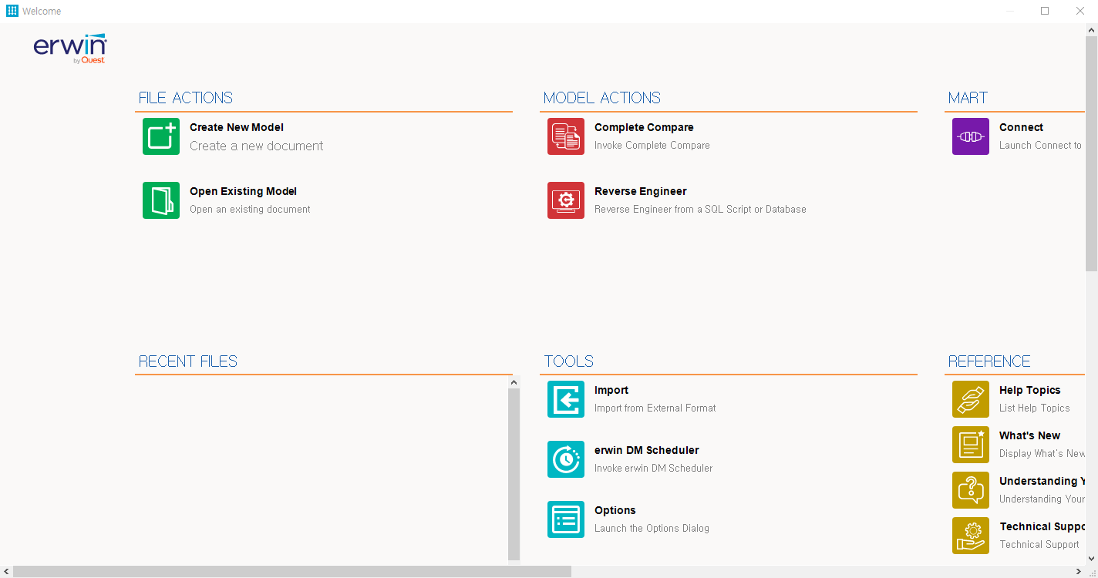
Task: Click the Create New Model green icon
Action: [x=161, y=136]
